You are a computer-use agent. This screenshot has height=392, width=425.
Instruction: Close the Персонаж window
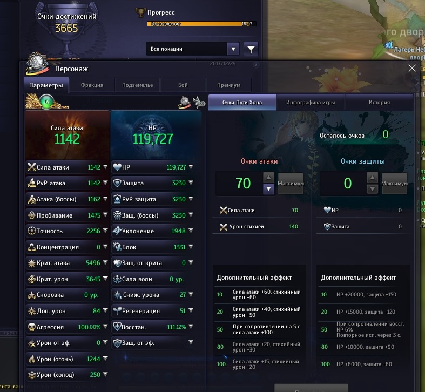412,69
